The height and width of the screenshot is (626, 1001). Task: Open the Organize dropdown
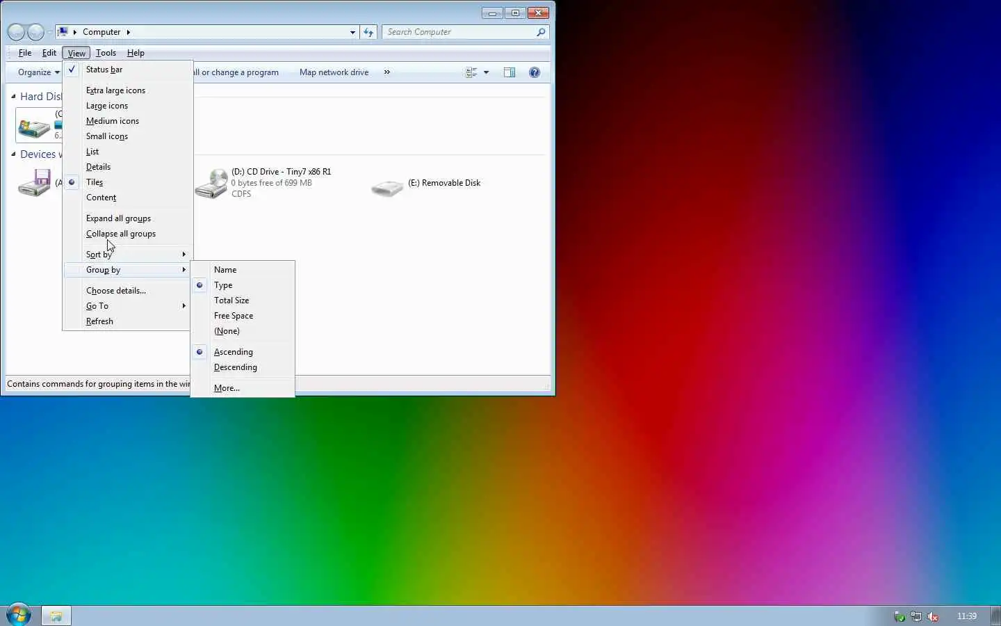[38, 72]
